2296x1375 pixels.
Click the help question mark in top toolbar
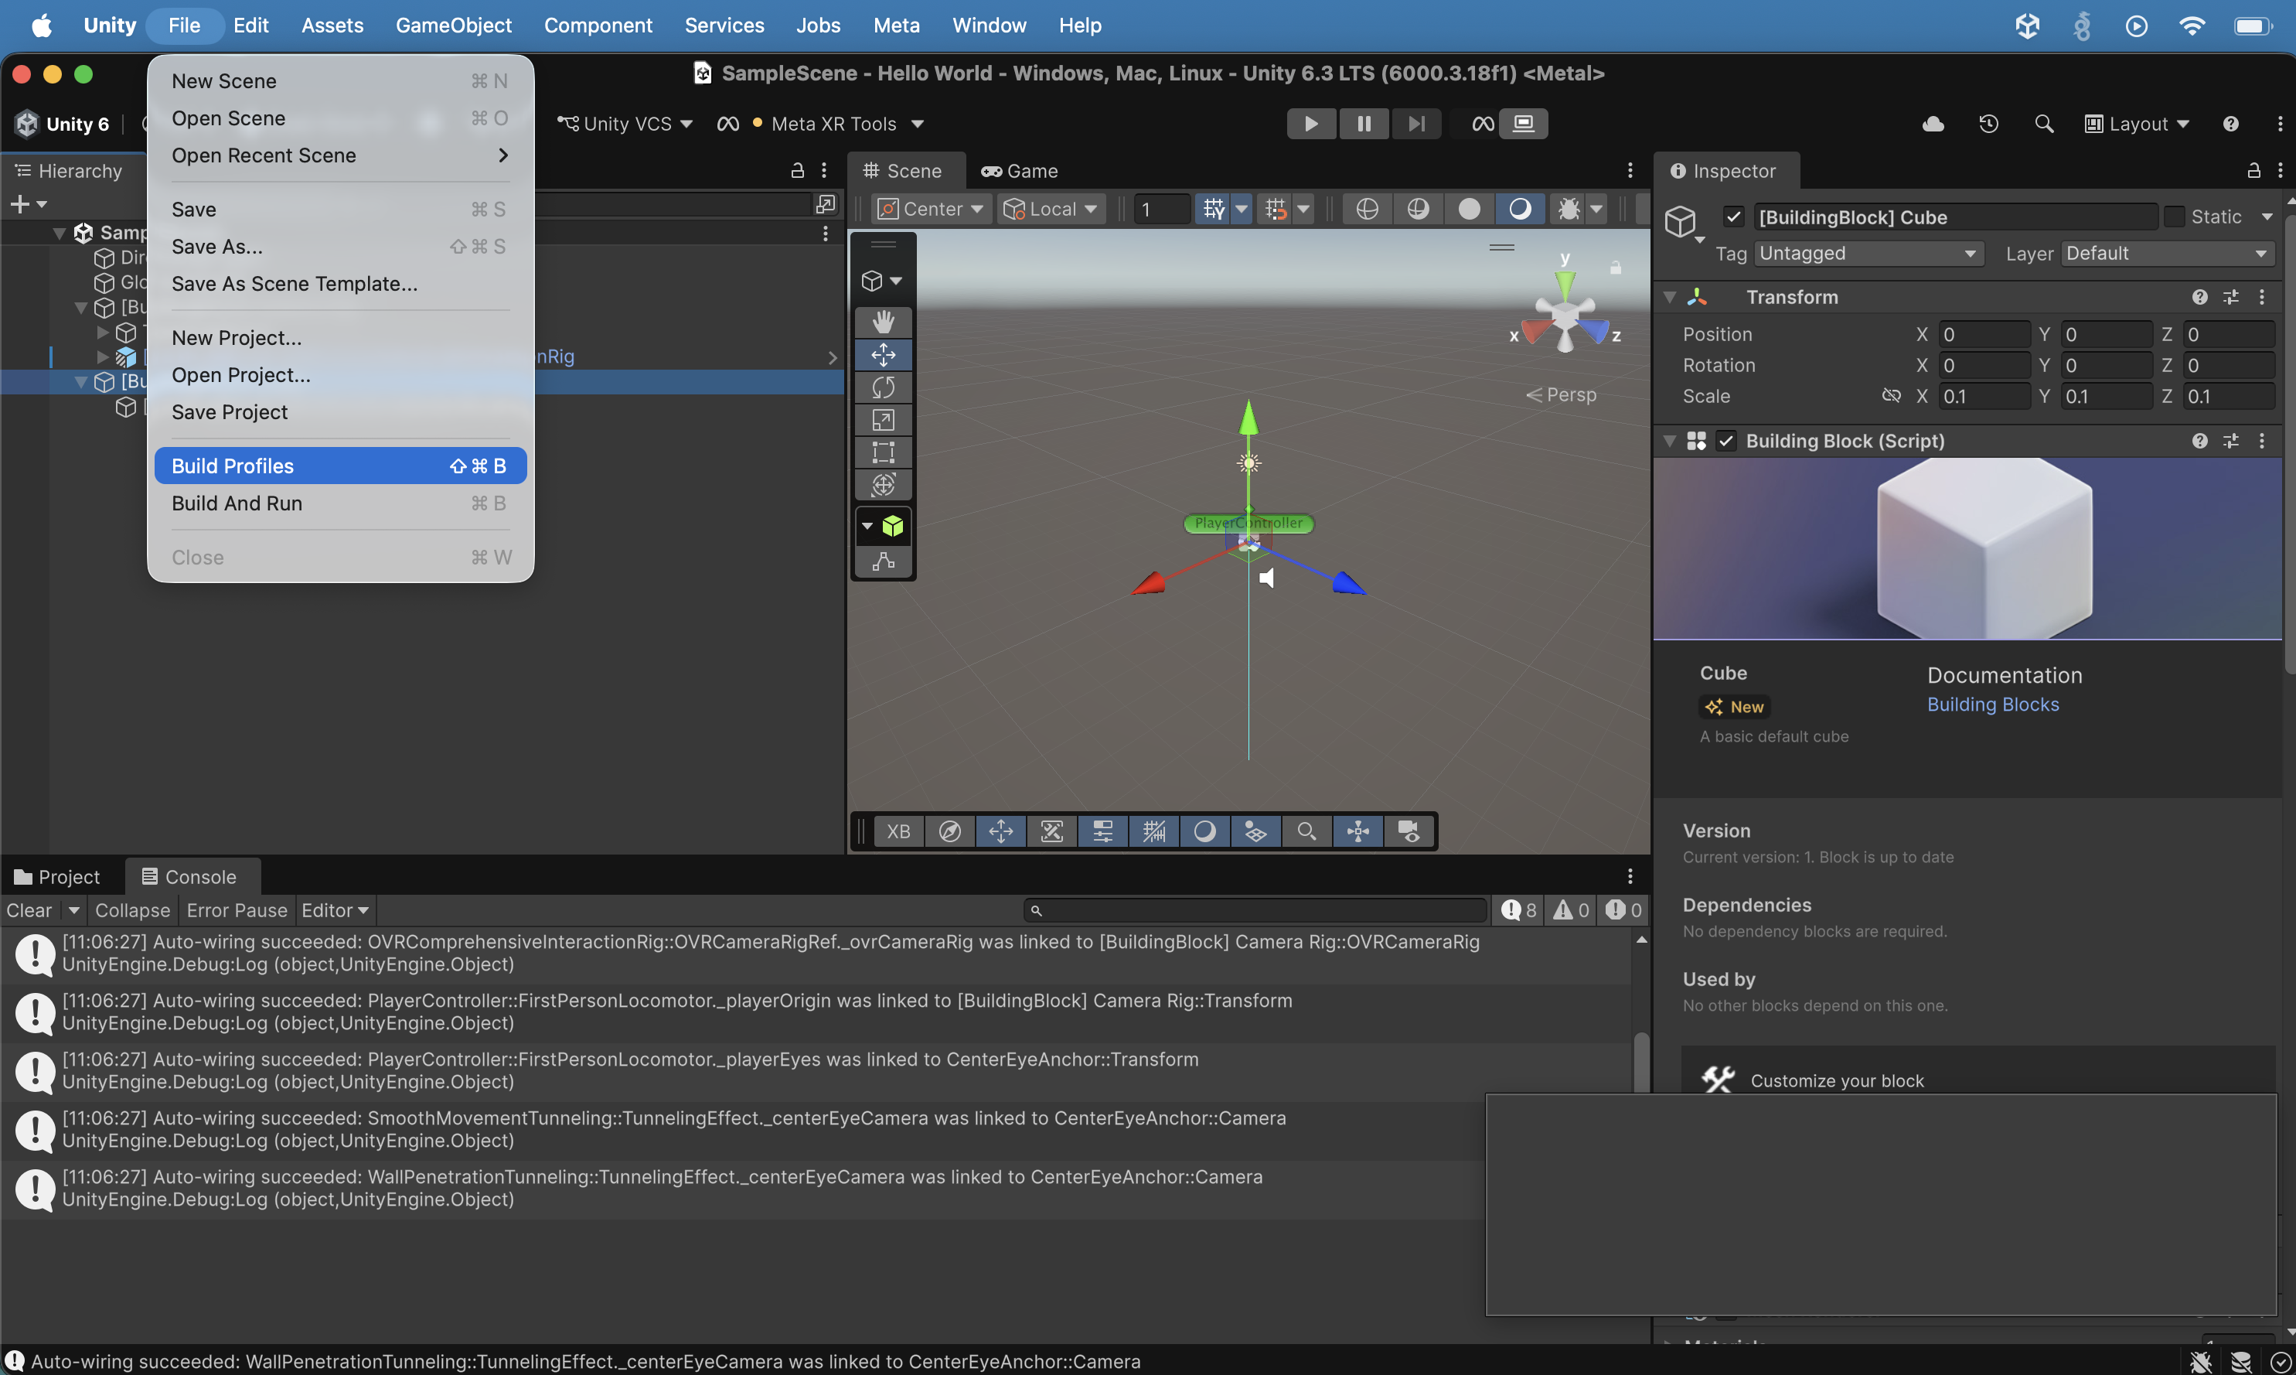click(x=2230, y=123)
